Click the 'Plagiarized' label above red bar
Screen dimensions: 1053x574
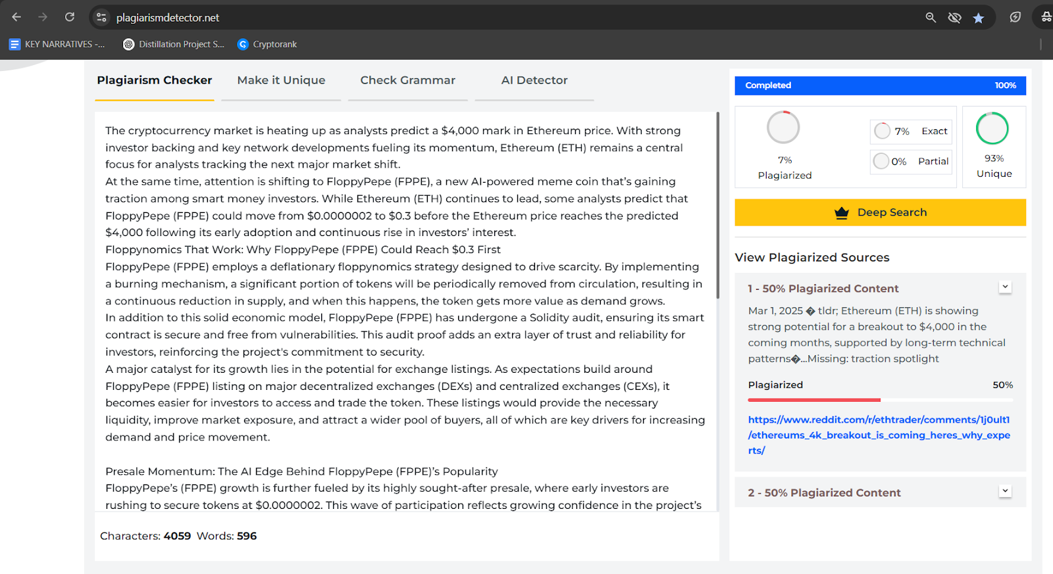coord(775,385)
